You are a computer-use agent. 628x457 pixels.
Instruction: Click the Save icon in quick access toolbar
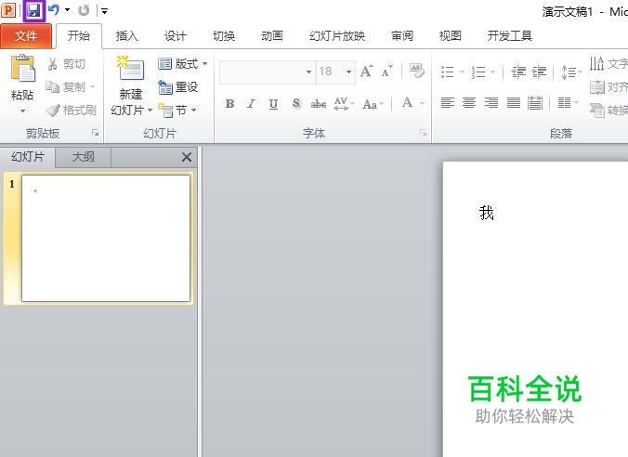pyautogui.click(x=34, y=10)
